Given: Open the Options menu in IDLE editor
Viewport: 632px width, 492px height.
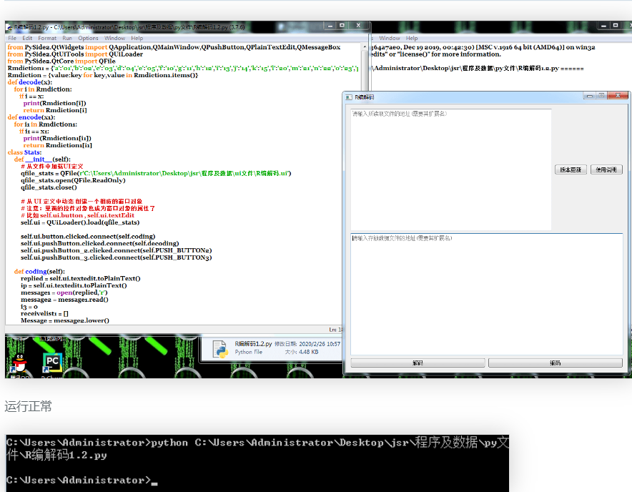Looking at the screenshot, I should 88,38.
